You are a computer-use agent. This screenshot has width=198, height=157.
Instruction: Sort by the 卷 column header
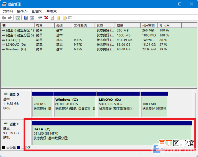(x=18, y=25)
